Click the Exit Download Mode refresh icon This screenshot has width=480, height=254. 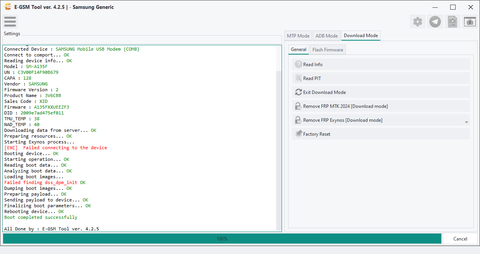click(298, 92)
